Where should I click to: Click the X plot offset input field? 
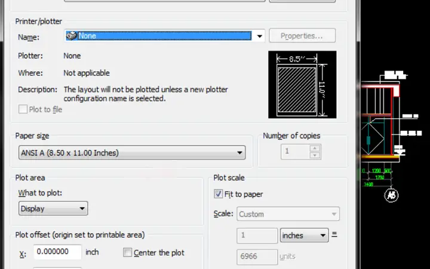(x=57, y=252)
